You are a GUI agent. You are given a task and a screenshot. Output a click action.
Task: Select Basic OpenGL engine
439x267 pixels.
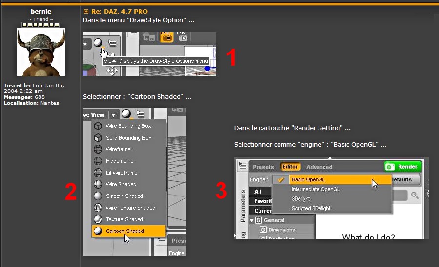[x=332, y=179]
